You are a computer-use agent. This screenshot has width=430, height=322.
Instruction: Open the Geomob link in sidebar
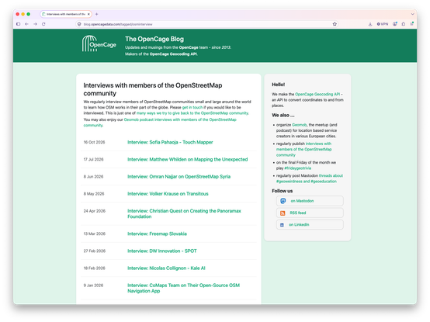(299, 125)
